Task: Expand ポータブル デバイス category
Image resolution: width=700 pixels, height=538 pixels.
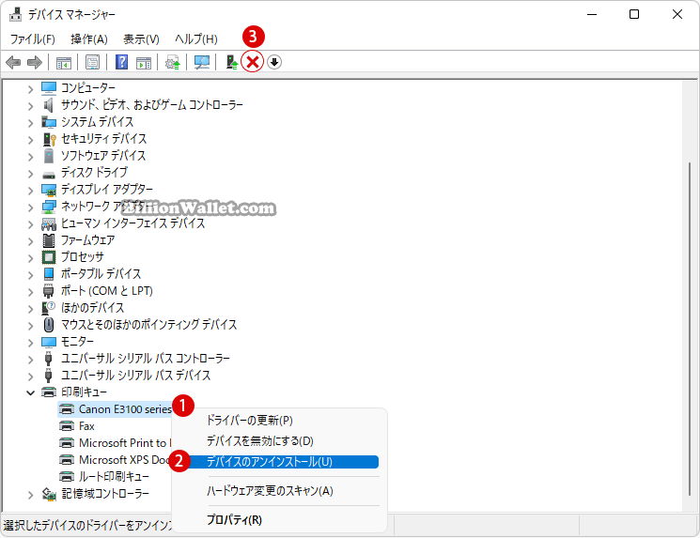Action: (x=30, y=275)
